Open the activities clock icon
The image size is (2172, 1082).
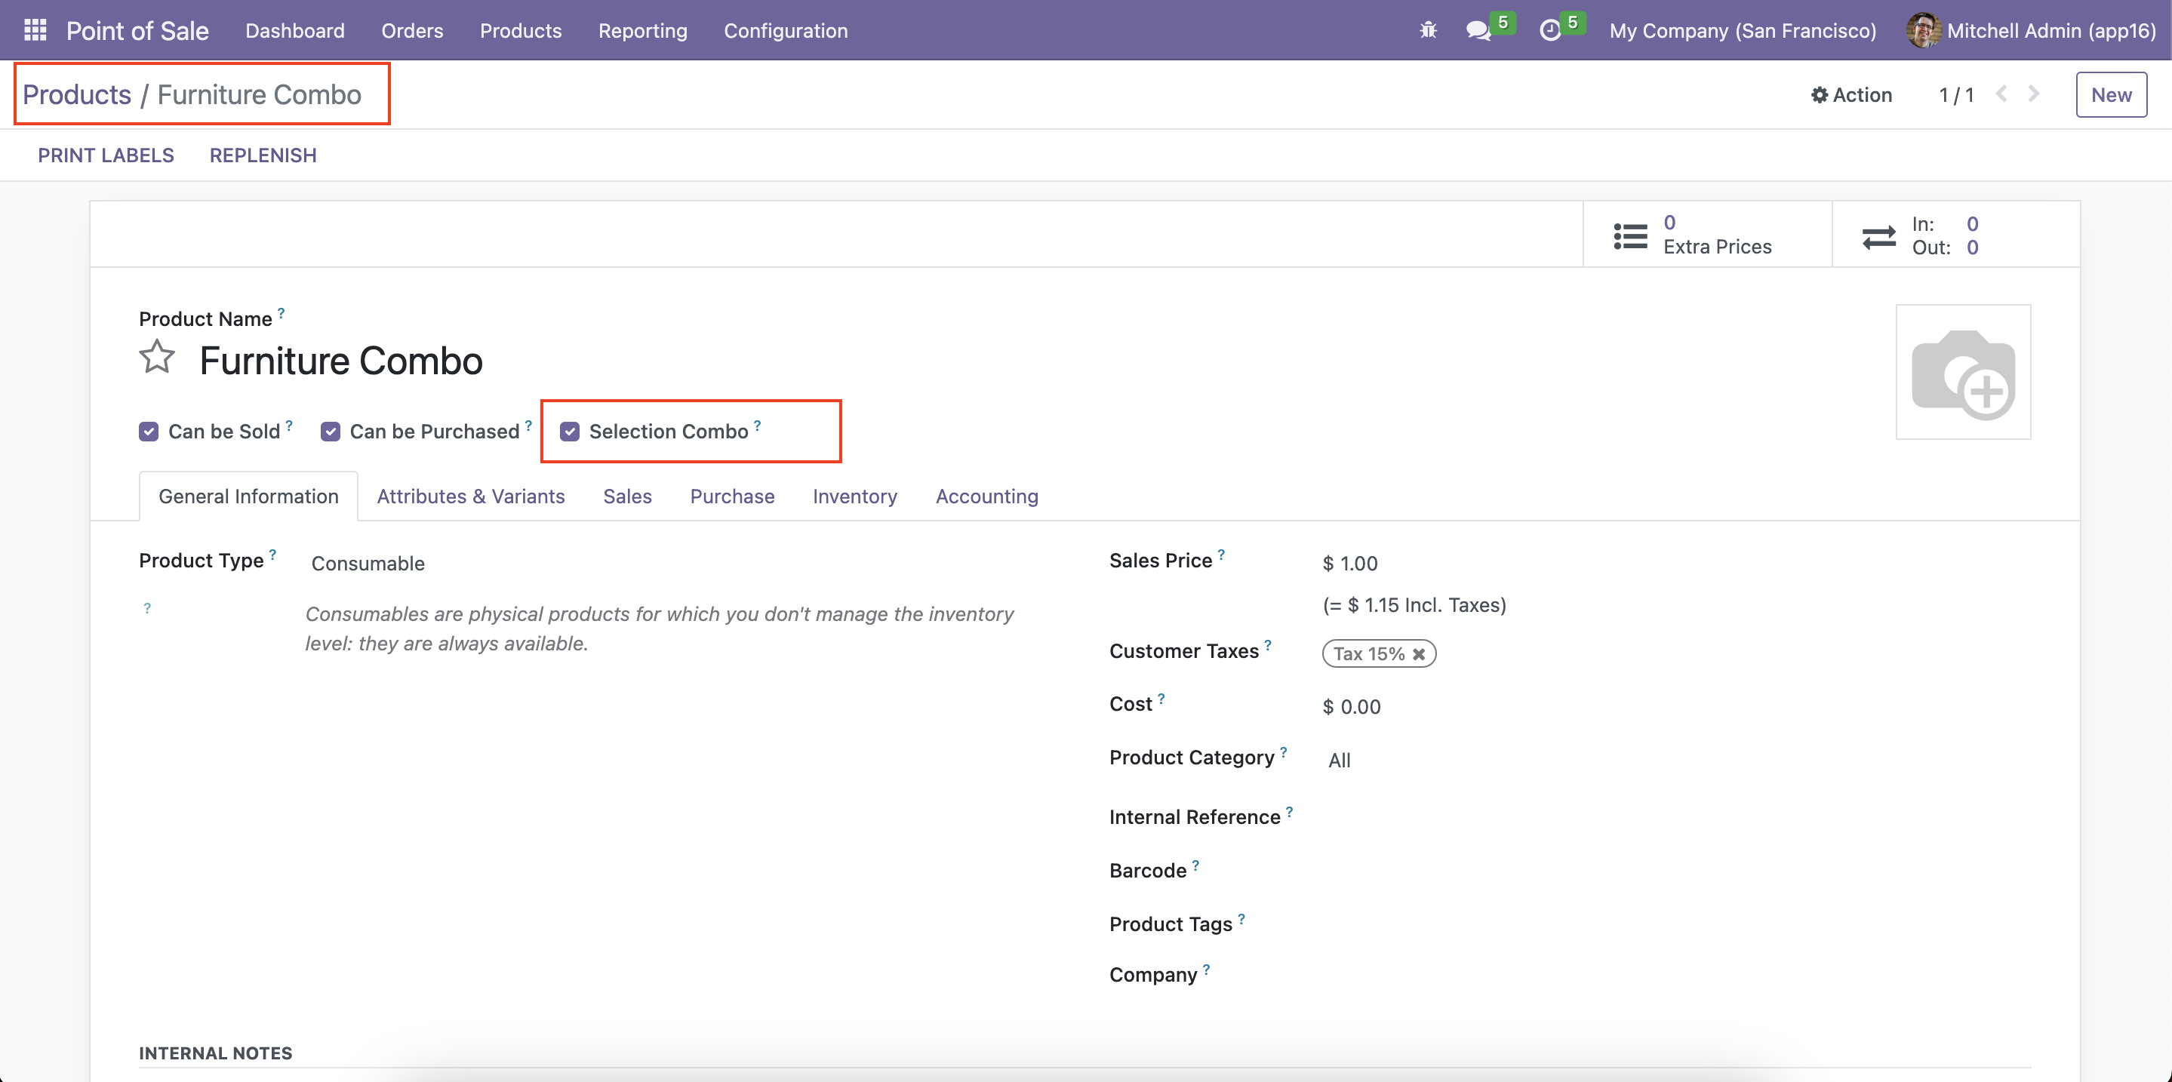(1549, 31)
